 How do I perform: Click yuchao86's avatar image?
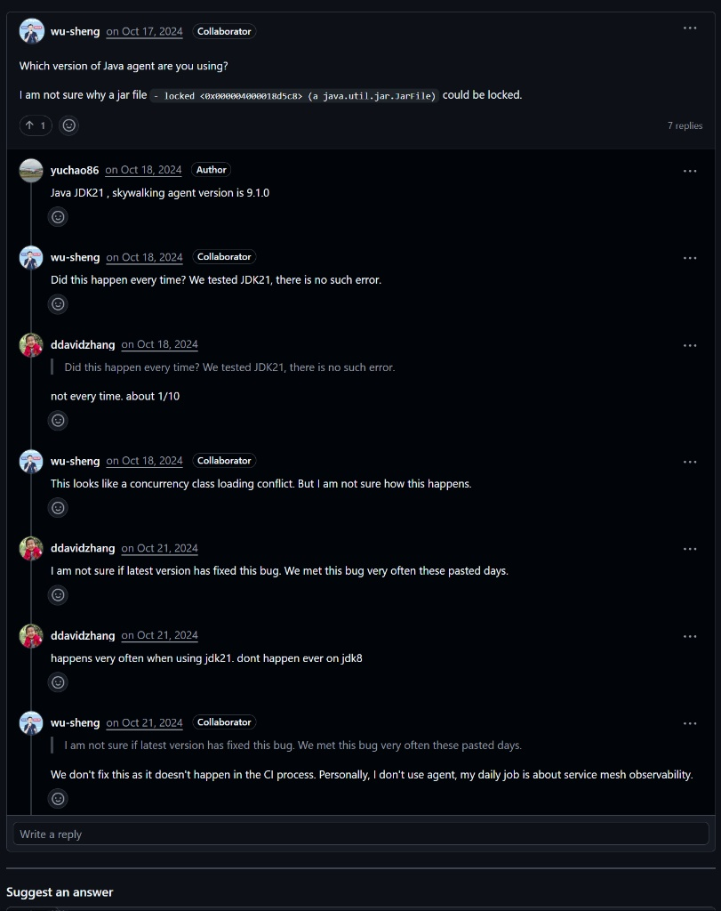click(31, 170)
